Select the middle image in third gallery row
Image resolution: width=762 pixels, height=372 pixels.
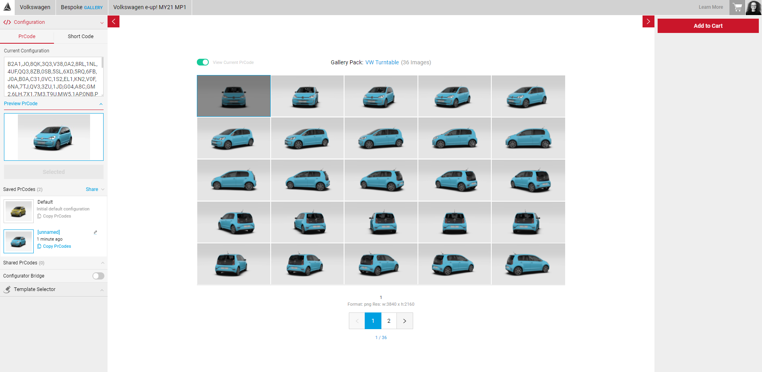tap(381, 180)
